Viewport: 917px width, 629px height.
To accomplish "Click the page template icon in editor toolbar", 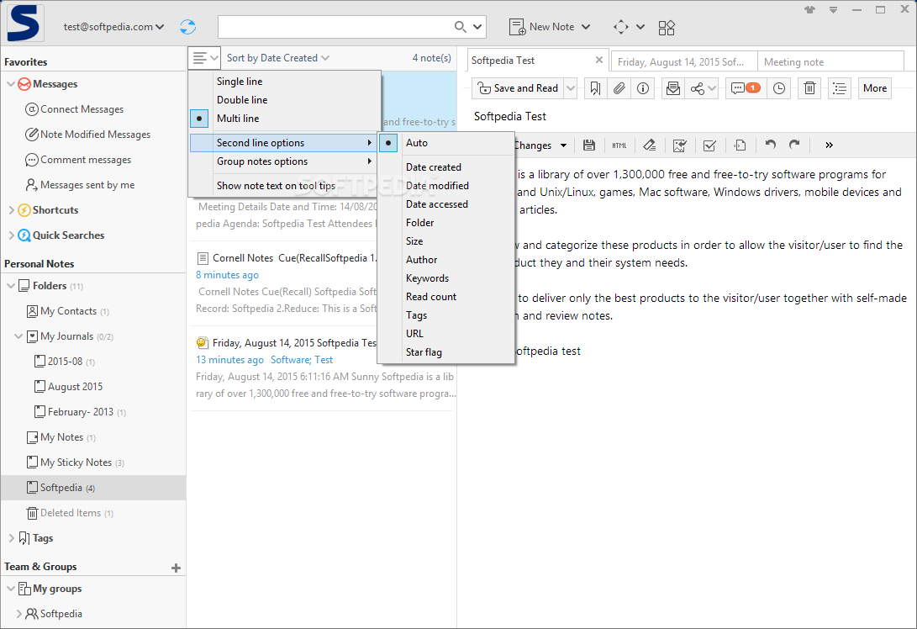I will click(x=740, y=145).
